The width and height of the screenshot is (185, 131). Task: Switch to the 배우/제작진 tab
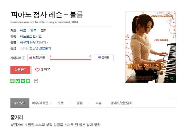coord(40,103)
